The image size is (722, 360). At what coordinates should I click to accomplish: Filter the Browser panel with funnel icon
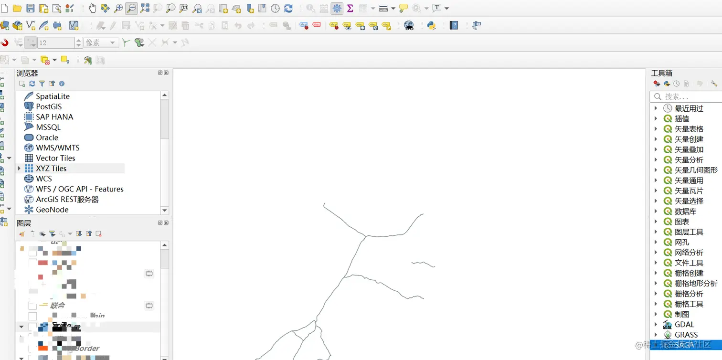click(42, 84)
